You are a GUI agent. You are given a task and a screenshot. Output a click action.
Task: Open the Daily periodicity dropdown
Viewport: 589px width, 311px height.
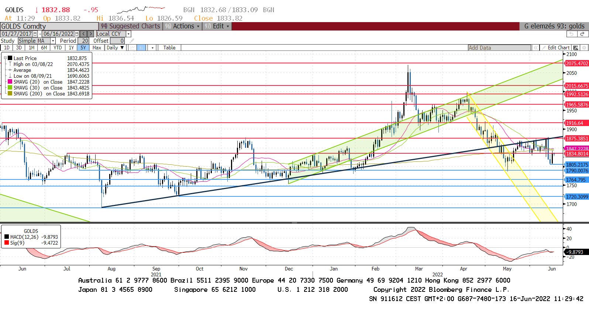(x=115, y=48)
